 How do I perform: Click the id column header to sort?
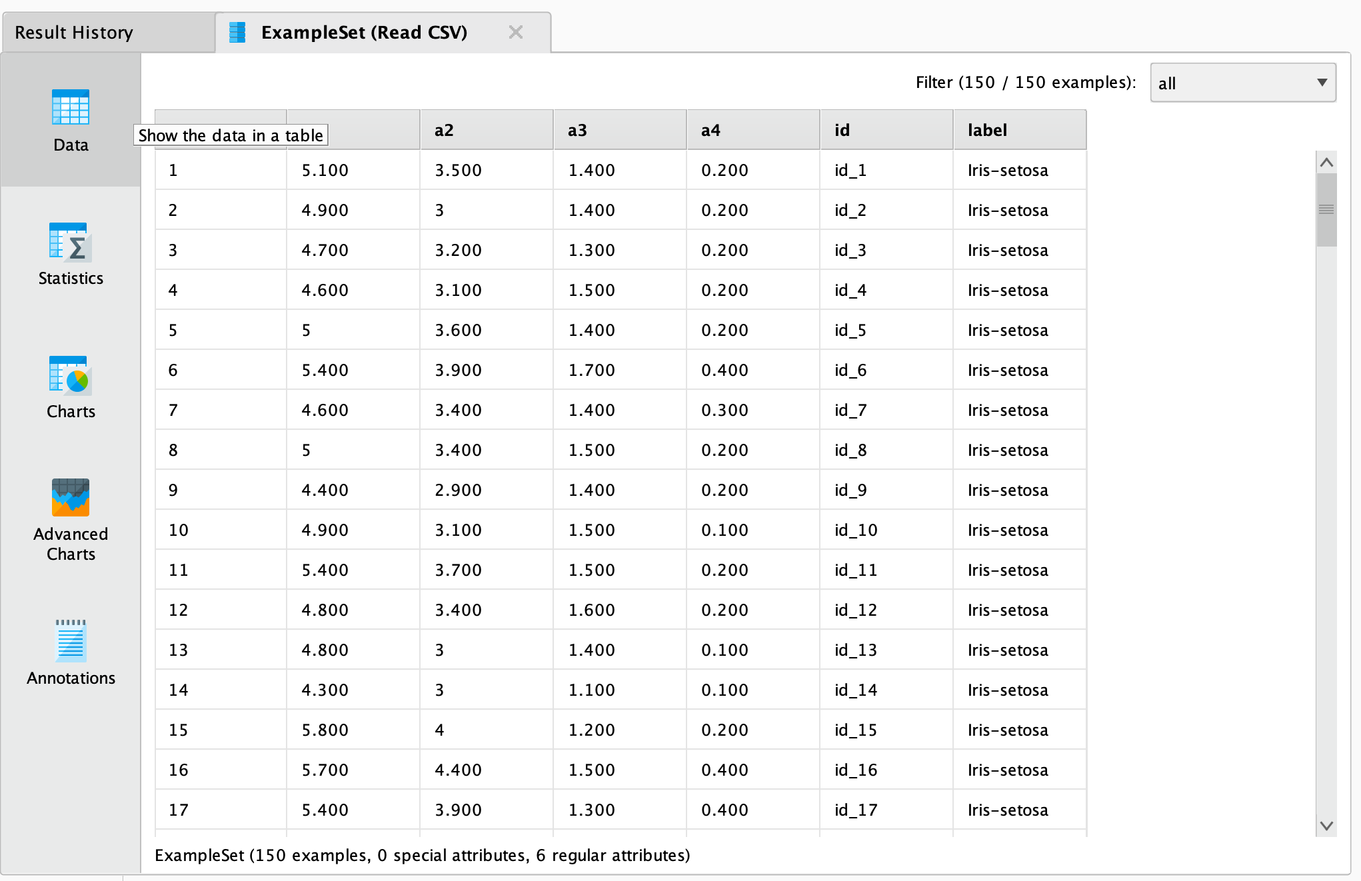coord(886,129)
